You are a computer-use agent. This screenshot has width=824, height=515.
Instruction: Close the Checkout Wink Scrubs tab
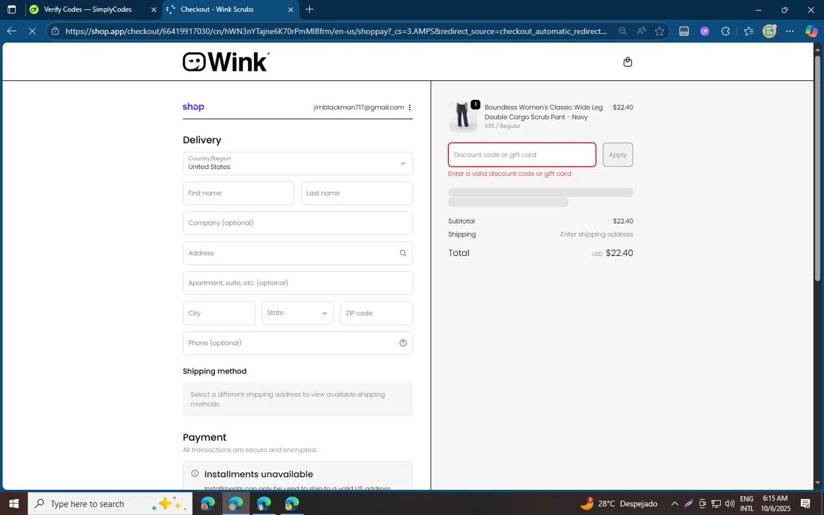click(x=291, y=9)
